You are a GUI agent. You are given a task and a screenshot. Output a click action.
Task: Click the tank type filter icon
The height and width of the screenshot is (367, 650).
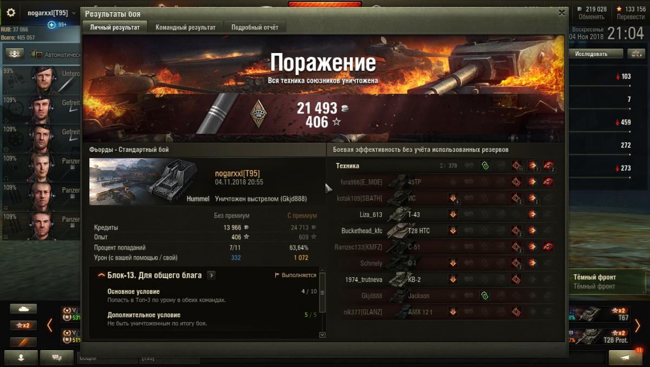(23, 309)
